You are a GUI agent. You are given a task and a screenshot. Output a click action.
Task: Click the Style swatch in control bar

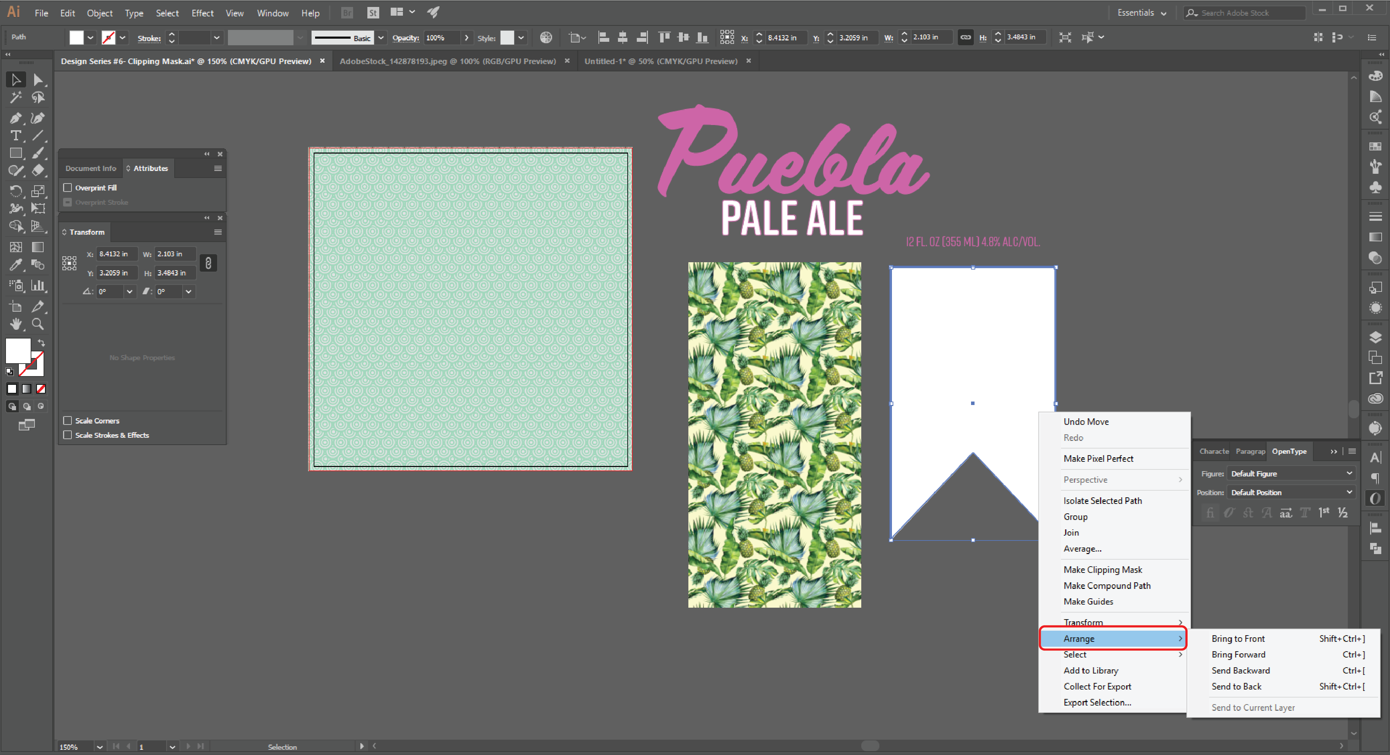click(507, 38)
